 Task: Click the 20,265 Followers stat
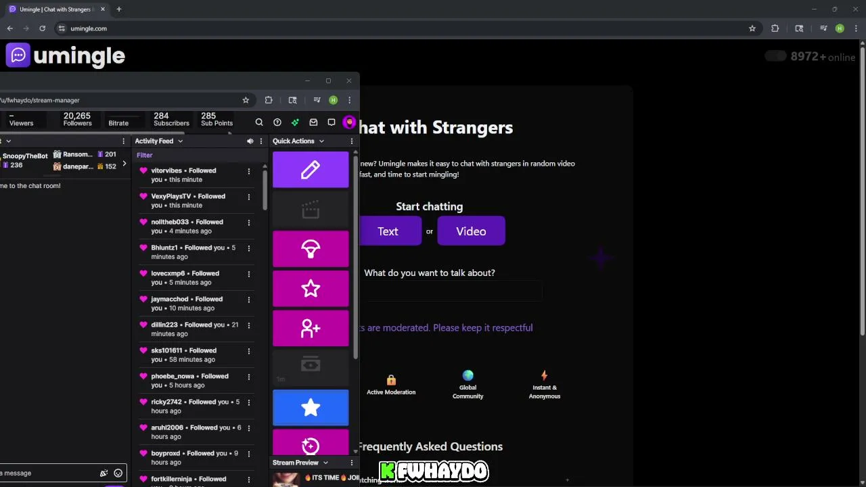pyautogui.click(x=77, y=119)
